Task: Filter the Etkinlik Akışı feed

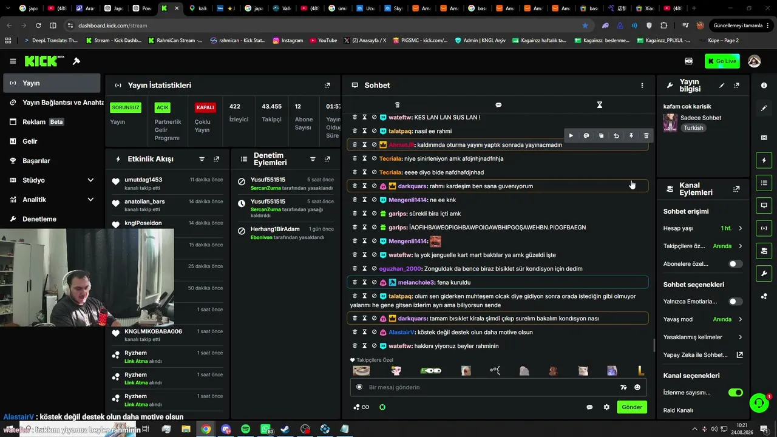Action: point(202,159)
